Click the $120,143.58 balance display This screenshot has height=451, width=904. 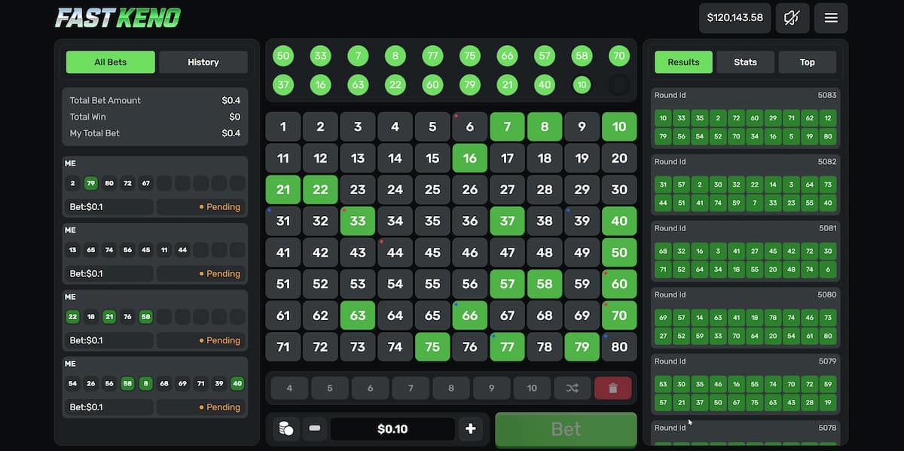tap(734, 18)
